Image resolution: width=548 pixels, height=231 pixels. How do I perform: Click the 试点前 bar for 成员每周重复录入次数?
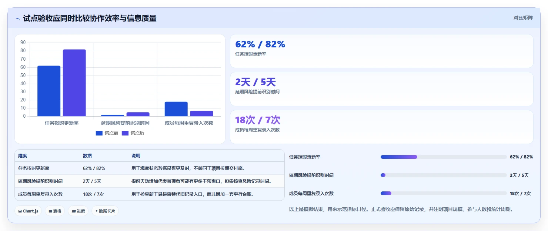click(176, 109)
